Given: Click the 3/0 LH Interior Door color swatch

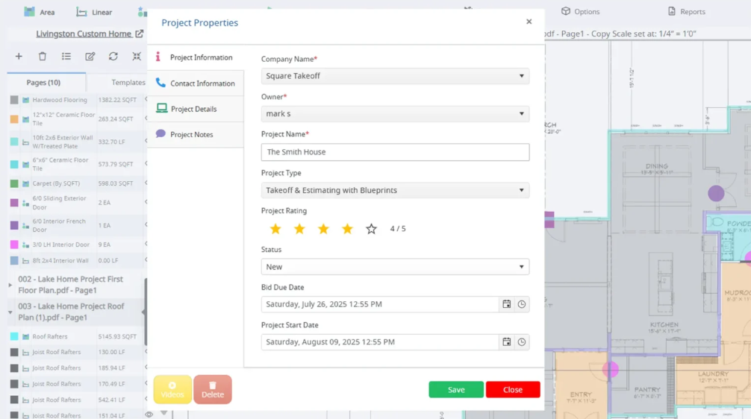Looking at the screenshot, I should tap(14, 245).
